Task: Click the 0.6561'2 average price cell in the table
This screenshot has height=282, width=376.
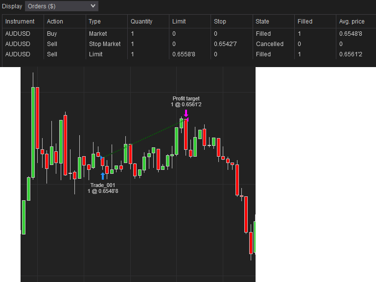Action: (351, 54)
